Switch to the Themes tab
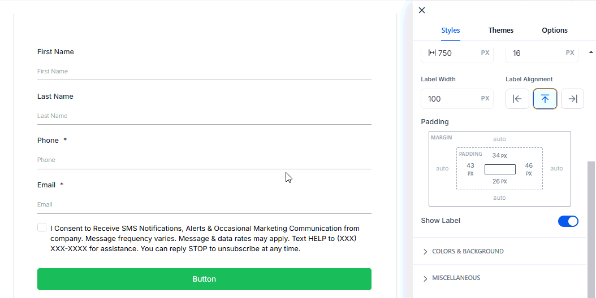This screenshot has width=596, height=298. point(500,30)
